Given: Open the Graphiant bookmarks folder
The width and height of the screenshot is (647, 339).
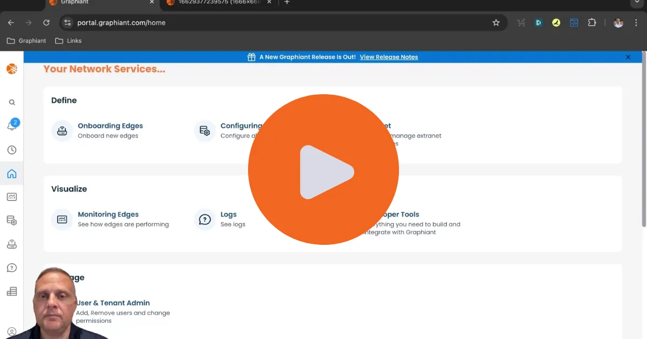Looking at the screenshot, I should (26, 41).
